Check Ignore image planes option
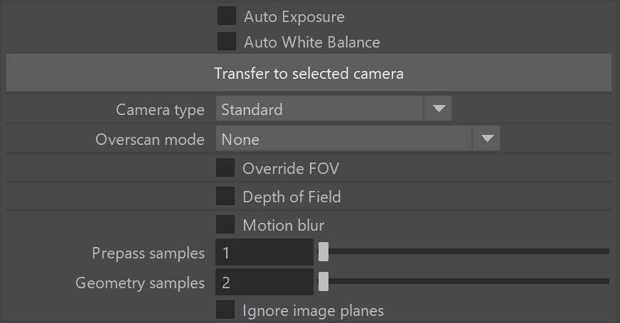This screenshot has width=620, height=323. (x=225, y=310)
